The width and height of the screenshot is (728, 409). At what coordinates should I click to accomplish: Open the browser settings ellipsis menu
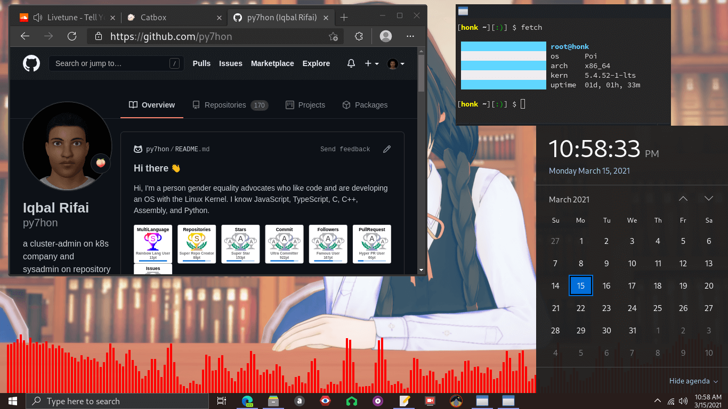tap(410, 36)
